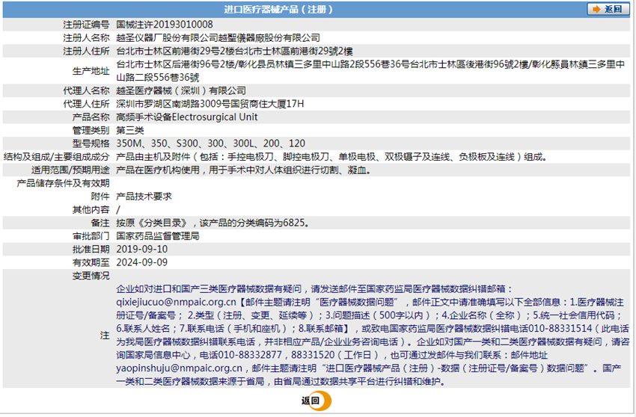Select registrant address 台北市士林区前港街29号2楼
The width and height of the screenshot is (636, 417).
(x=175, y=51)
